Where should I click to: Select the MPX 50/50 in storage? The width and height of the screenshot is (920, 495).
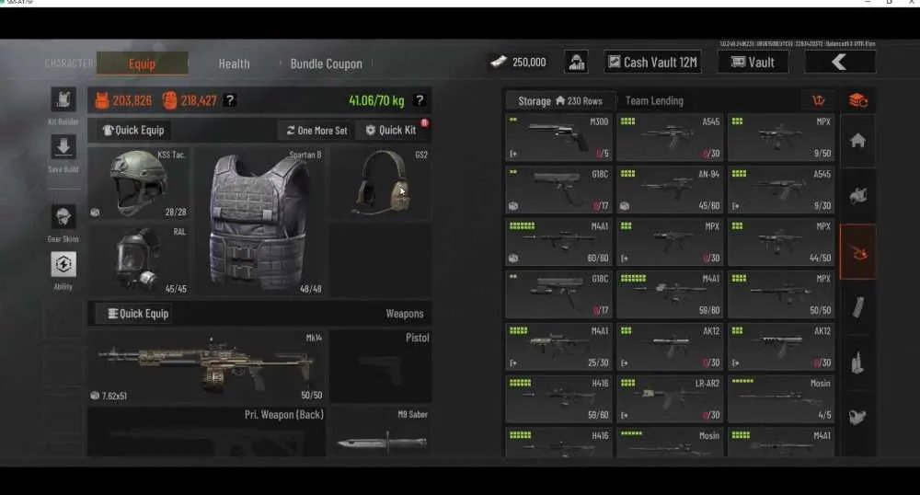(781, 294)
